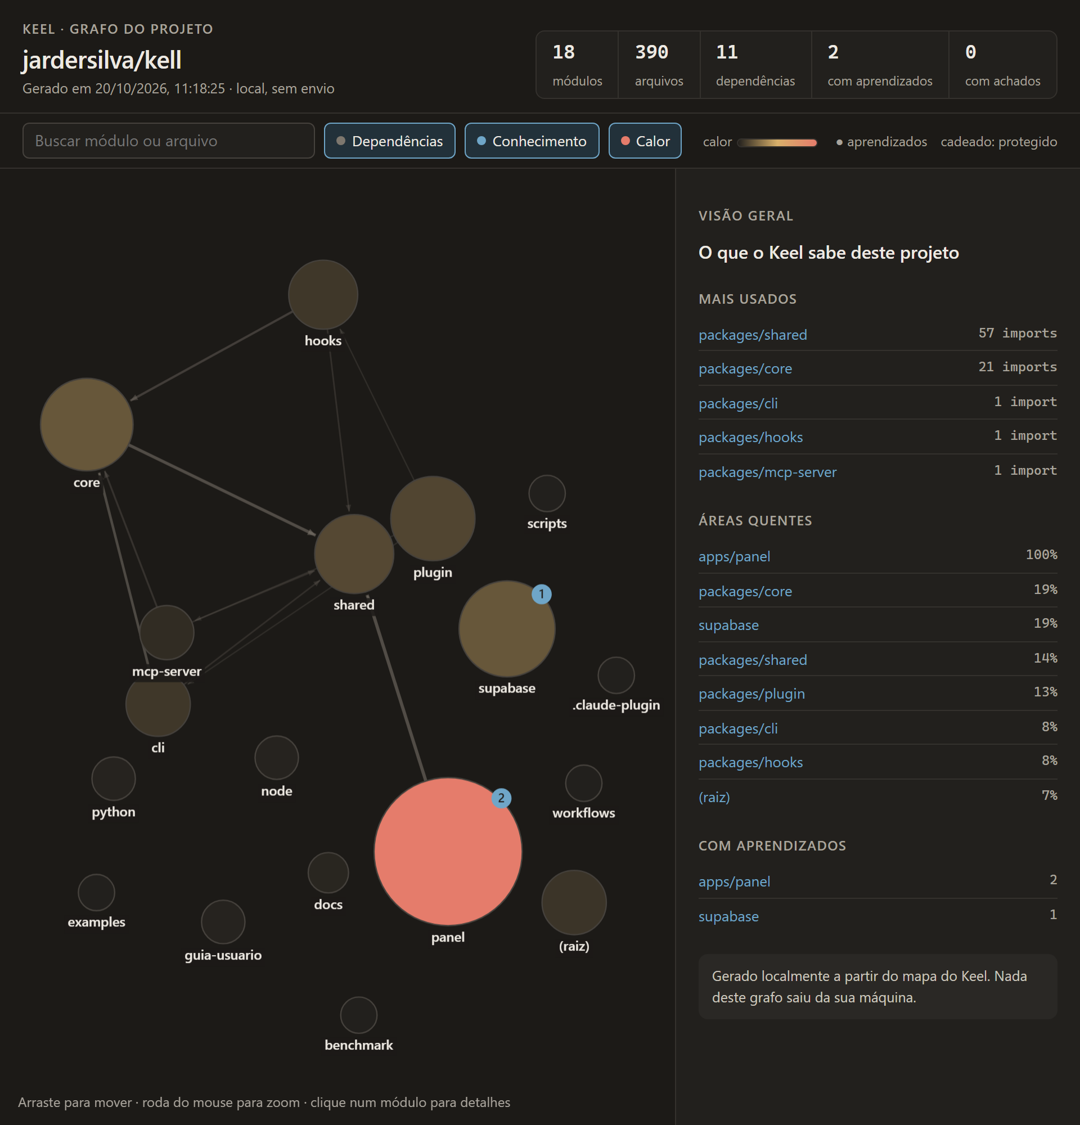Open supabase at 19% heat
This screenshot has width=1080, height=1125.
[728, 625]
